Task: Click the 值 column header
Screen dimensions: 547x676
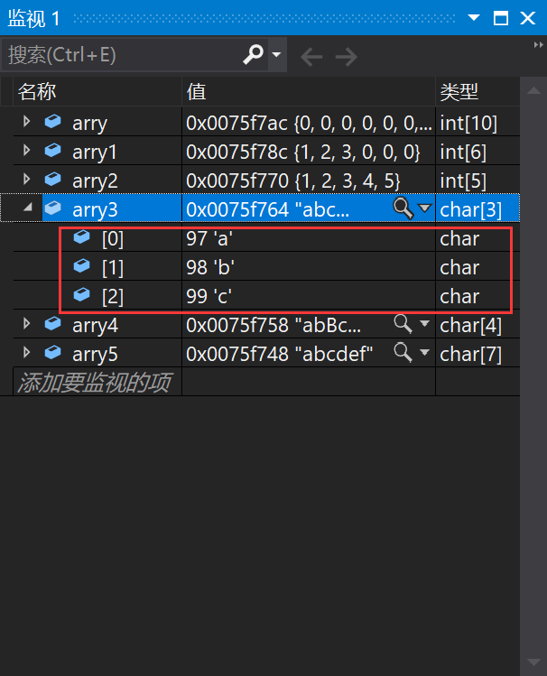Action: click(x=309, y=92)
